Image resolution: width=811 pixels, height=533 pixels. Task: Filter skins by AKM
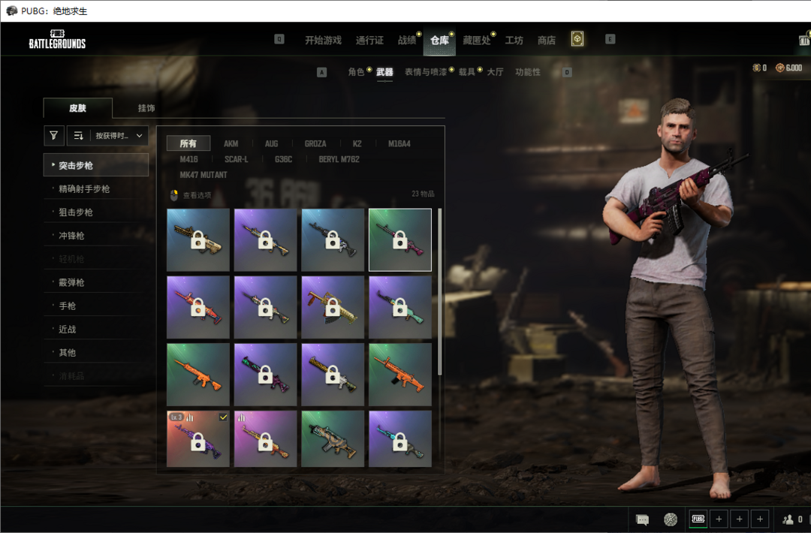point(231,143)
